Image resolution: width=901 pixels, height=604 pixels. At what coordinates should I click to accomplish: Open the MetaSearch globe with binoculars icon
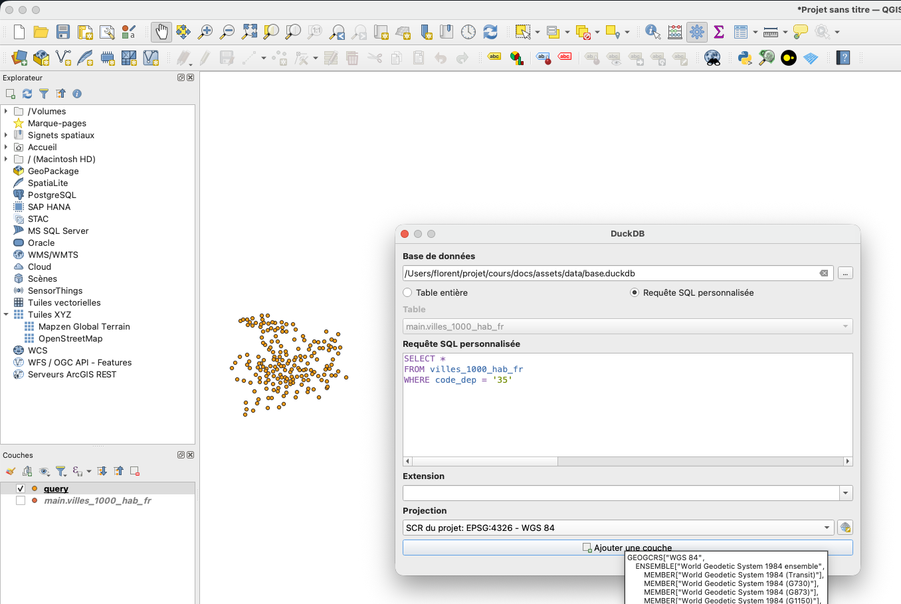pyautogui.click(x=712, y=58)
